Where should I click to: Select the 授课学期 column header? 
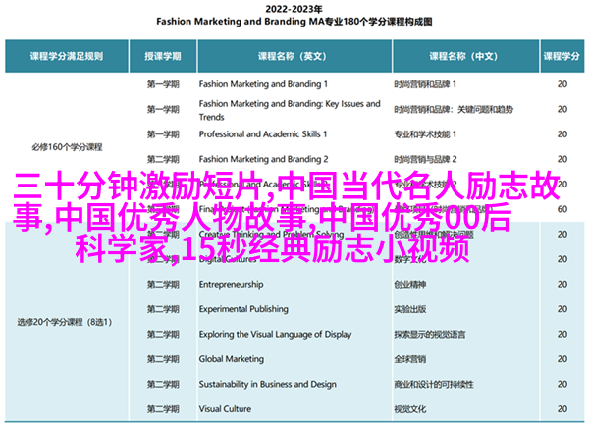pyautogui.click(x=163, y=57)
